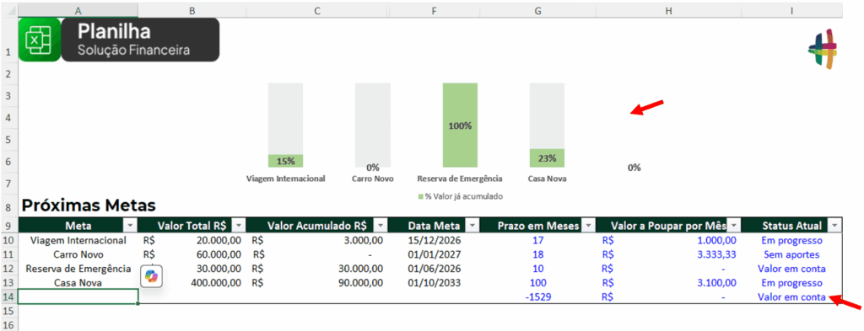Select the monthly savings cell 3.333,33
The image size is (864, 331).
point(668,254)
